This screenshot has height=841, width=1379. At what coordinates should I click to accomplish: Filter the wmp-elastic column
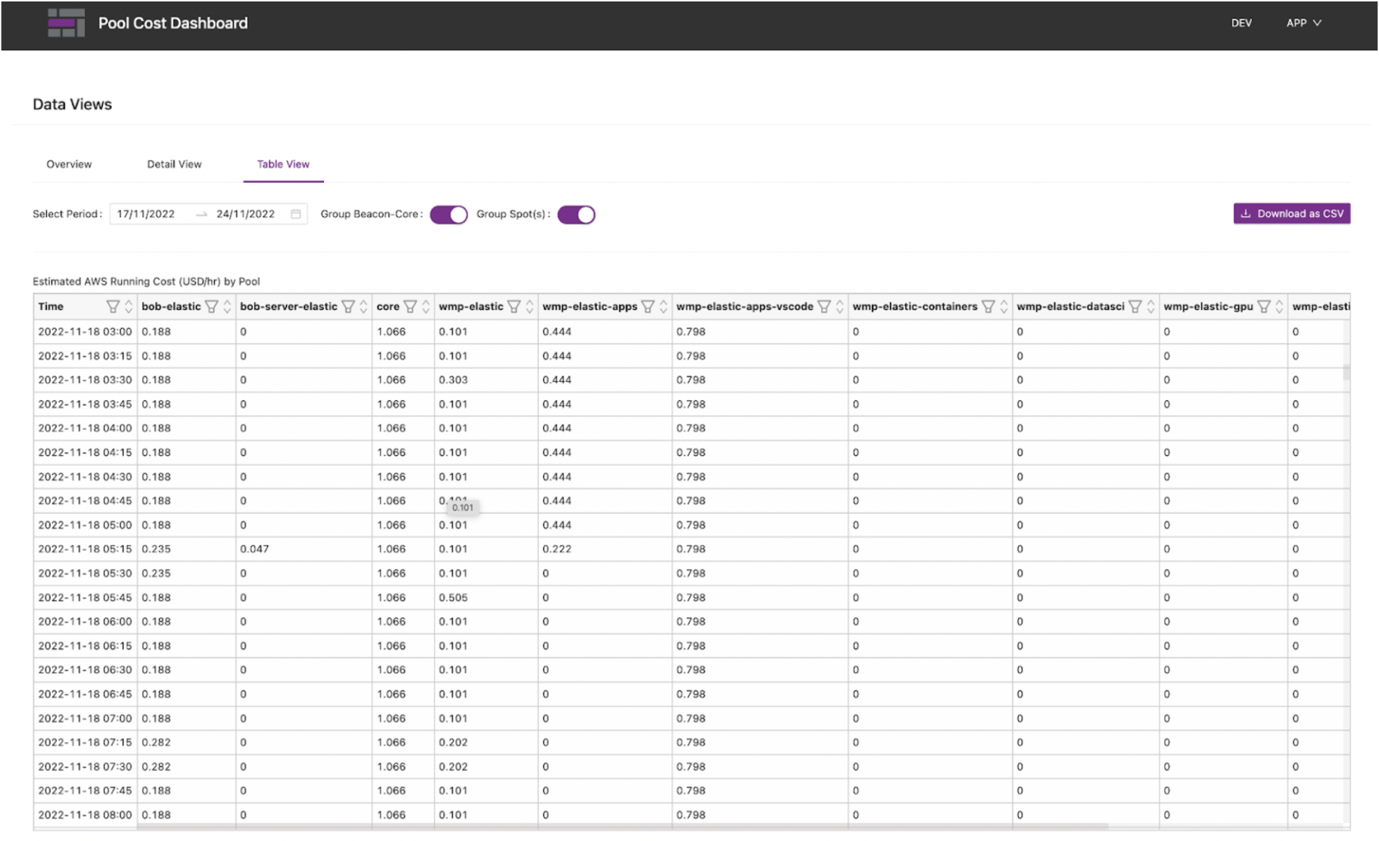[514, 306]
